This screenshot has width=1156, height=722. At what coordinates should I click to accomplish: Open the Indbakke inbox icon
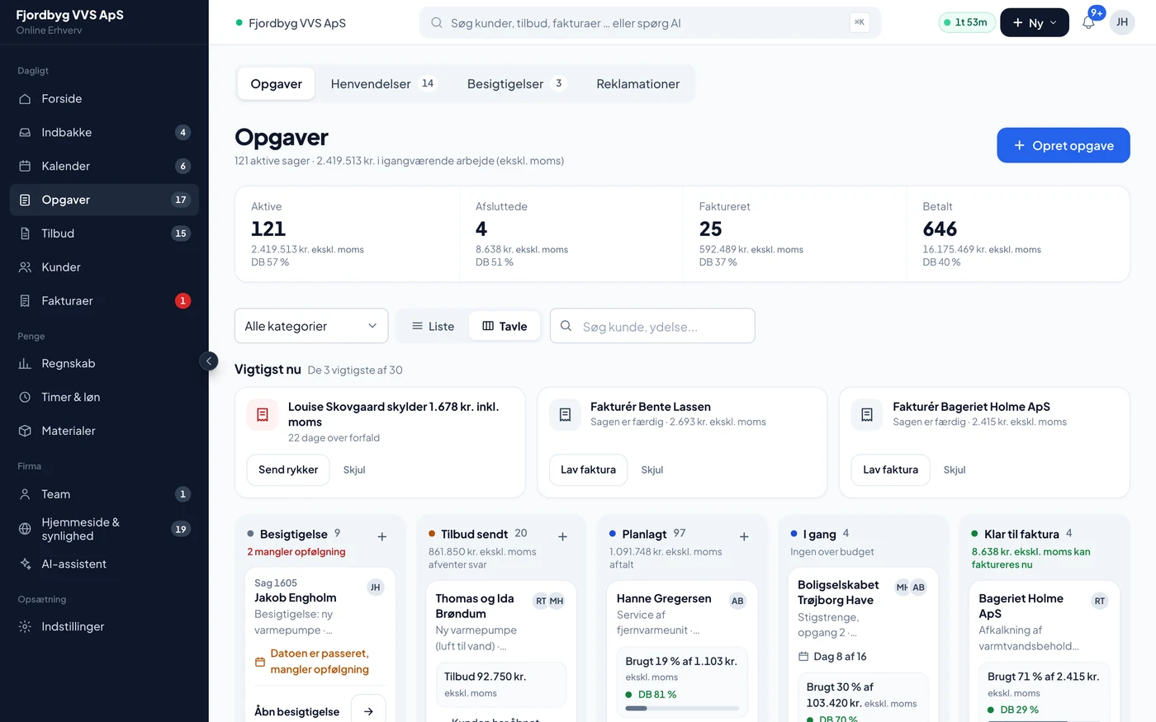25,133
